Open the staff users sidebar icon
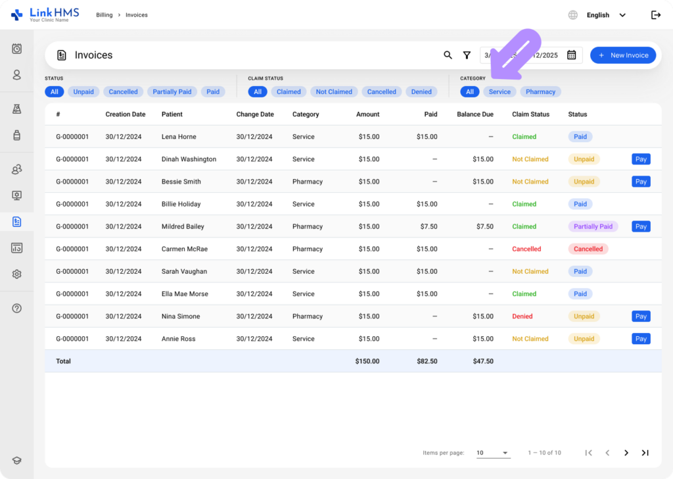 16,169
